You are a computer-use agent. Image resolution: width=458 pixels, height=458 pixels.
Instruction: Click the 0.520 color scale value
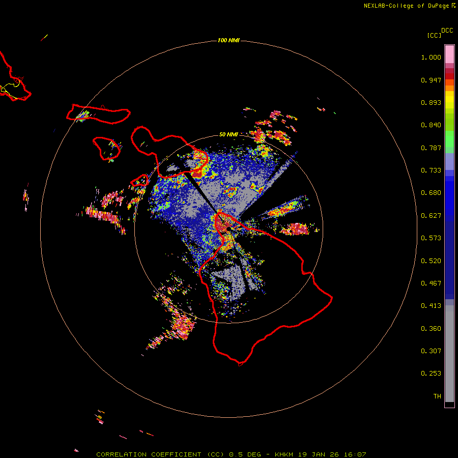point(431,261)
